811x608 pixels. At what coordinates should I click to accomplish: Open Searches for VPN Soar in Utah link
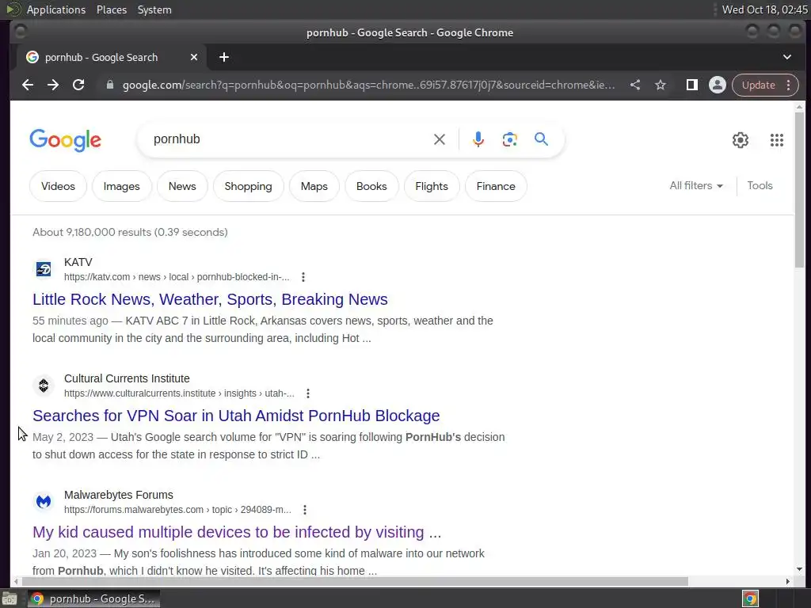point(236,416)
